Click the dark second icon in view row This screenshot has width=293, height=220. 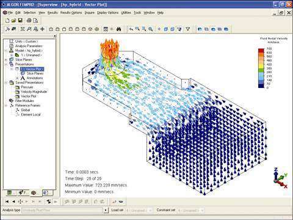pos(14,29)
